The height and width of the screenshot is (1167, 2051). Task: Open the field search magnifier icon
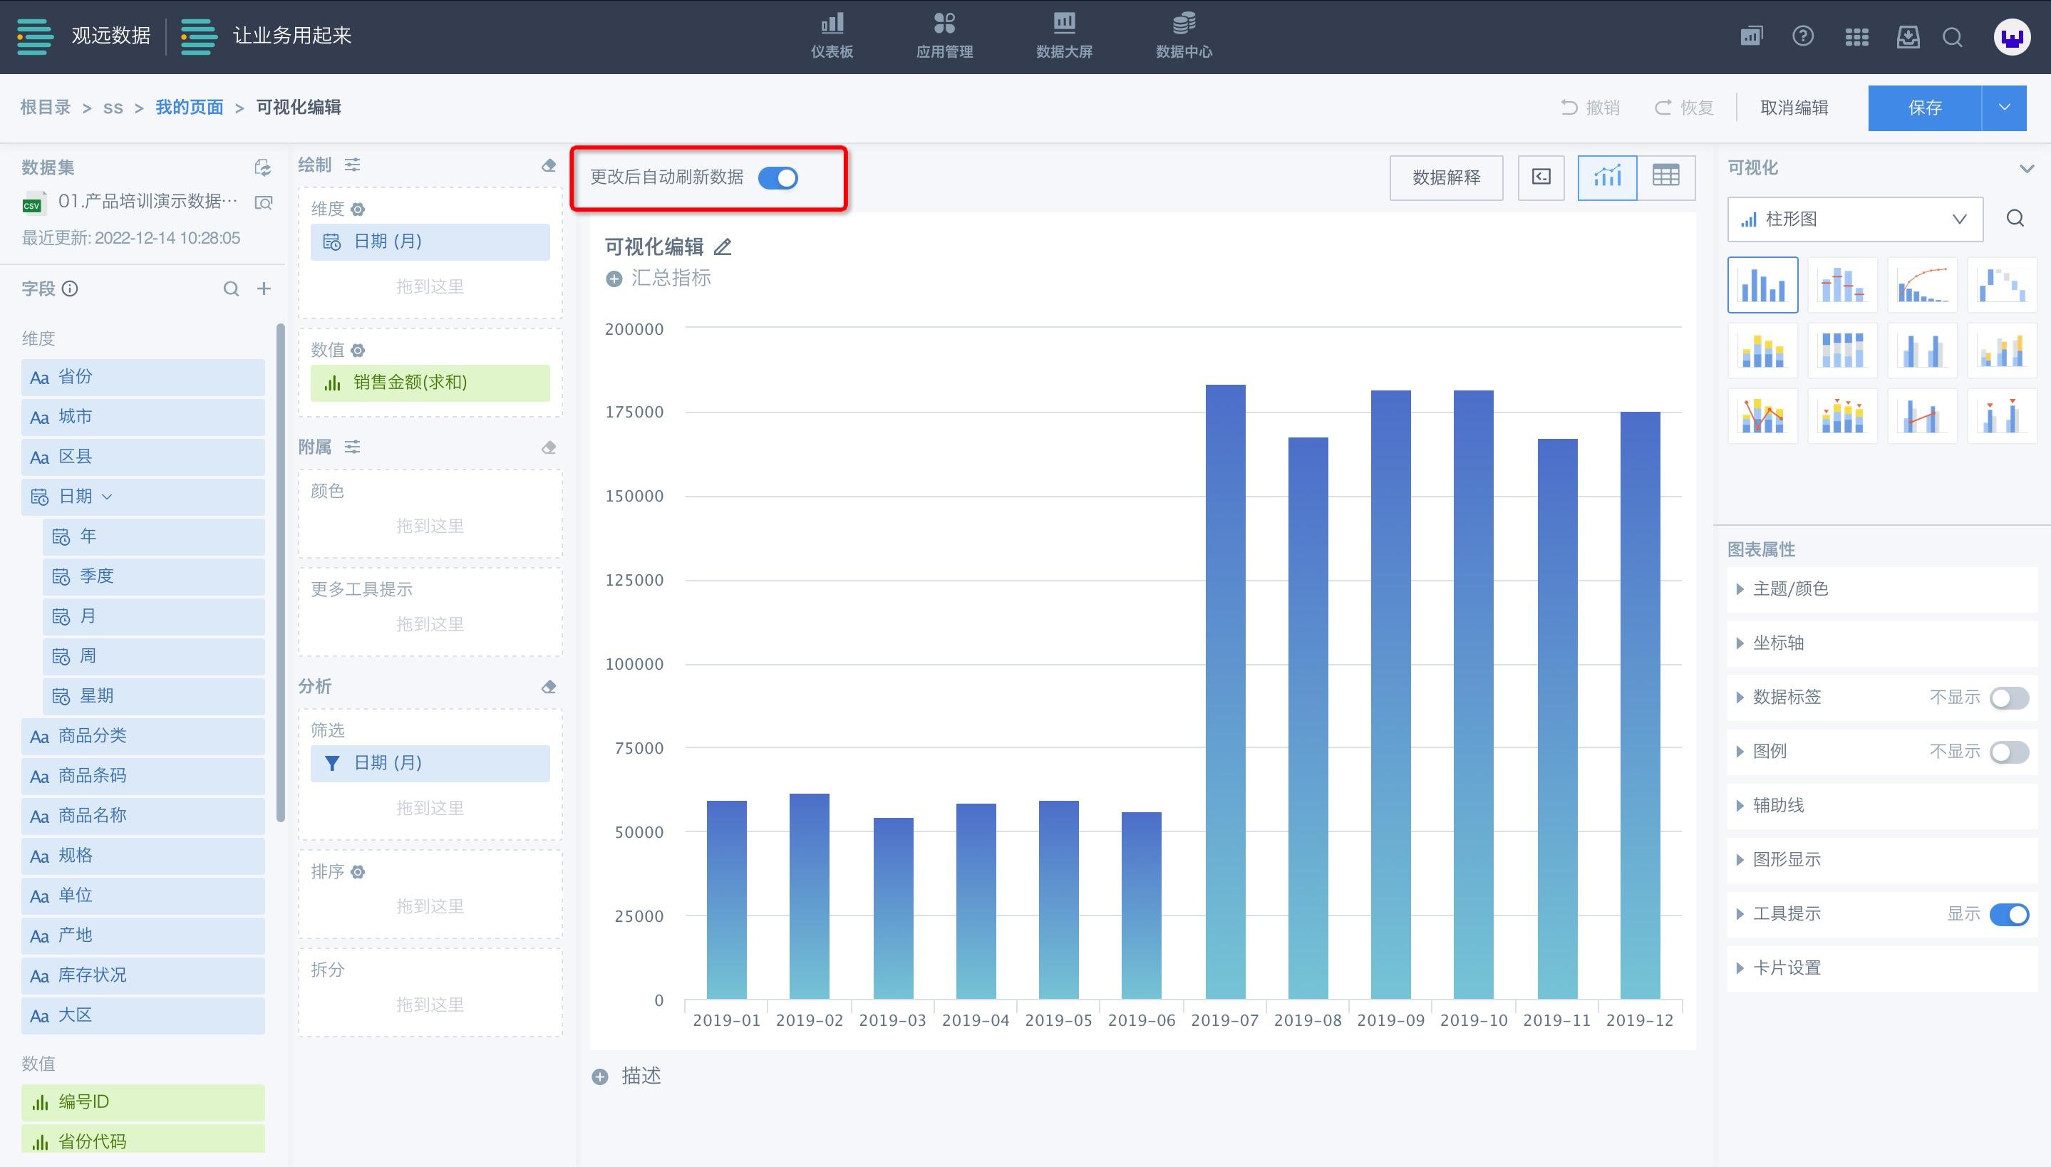(231, 289)
